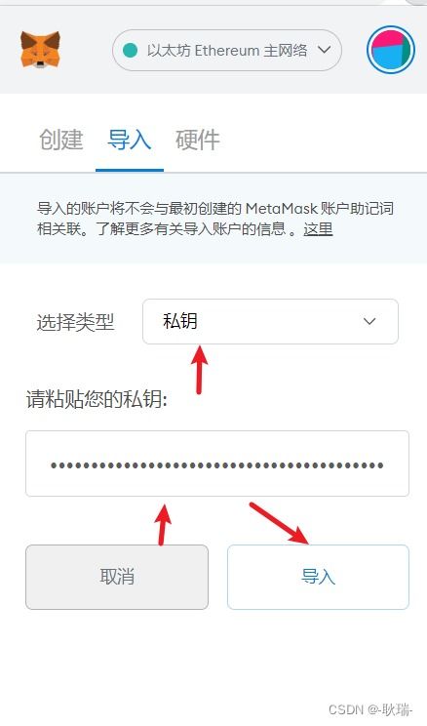
Task: Switch to the 创建 tab
Action: [x=61, y=140]
